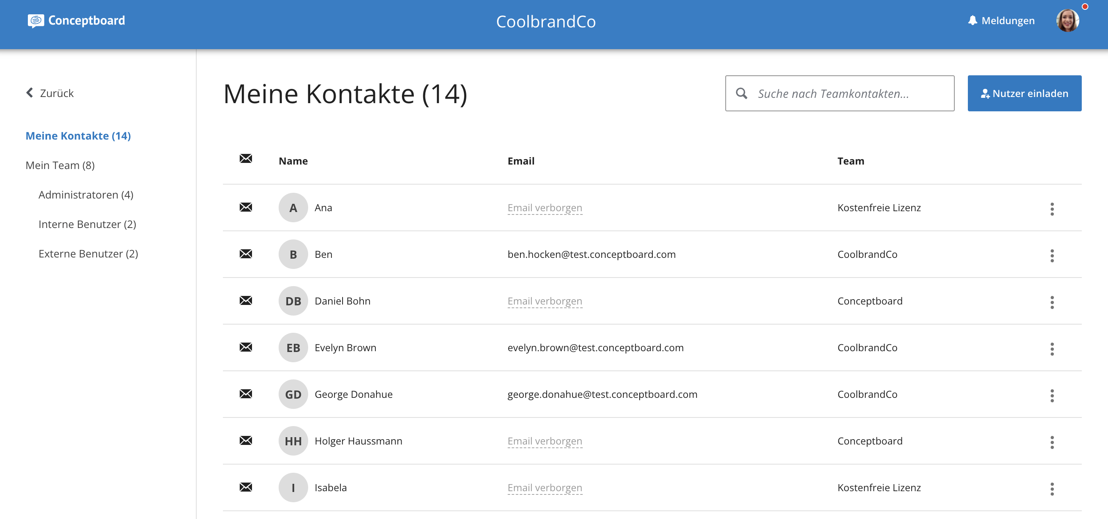Click the name George Donahue
This screenshot has height=519, width=1108.
coord(353,395)
